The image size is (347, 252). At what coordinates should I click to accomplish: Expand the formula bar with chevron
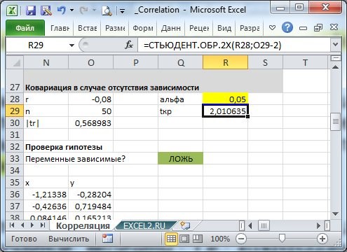pyautogui.click(x=336, y=44)
